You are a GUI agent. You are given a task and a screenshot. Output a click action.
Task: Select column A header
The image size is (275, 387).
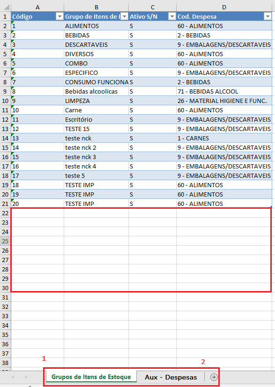(x=37, y=7)
